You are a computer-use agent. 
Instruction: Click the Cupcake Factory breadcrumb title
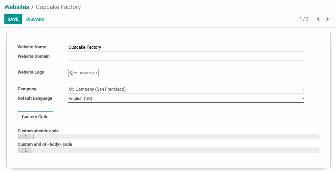point(58,7)
